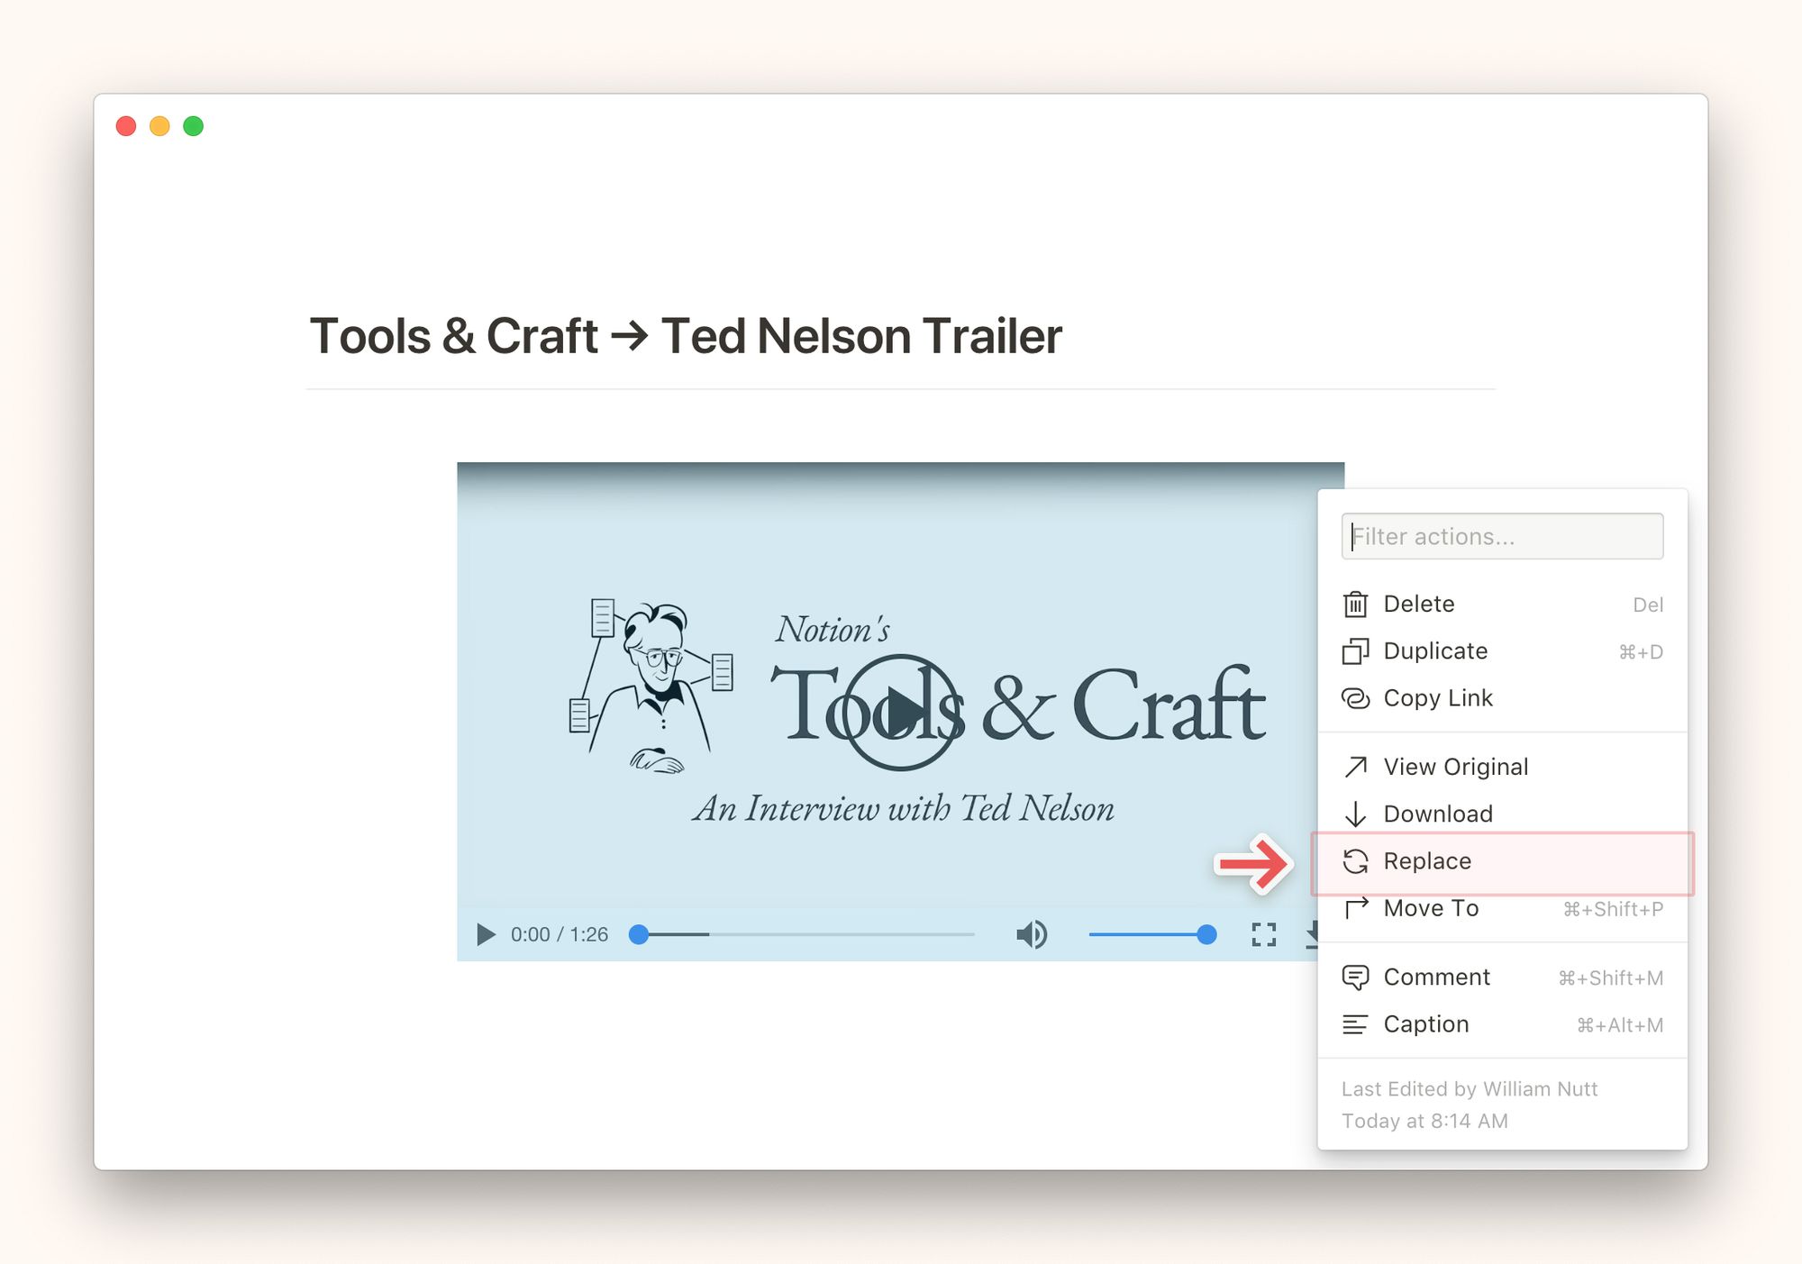Click the ⌘+Alt+M shortcut hint
1802x1264 pixels.
point(1619,1024)
